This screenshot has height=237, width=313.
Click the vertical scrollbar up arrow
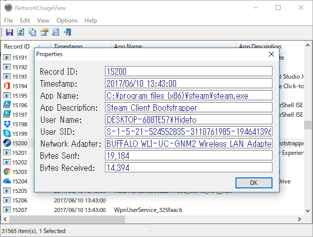click(307, 46)
